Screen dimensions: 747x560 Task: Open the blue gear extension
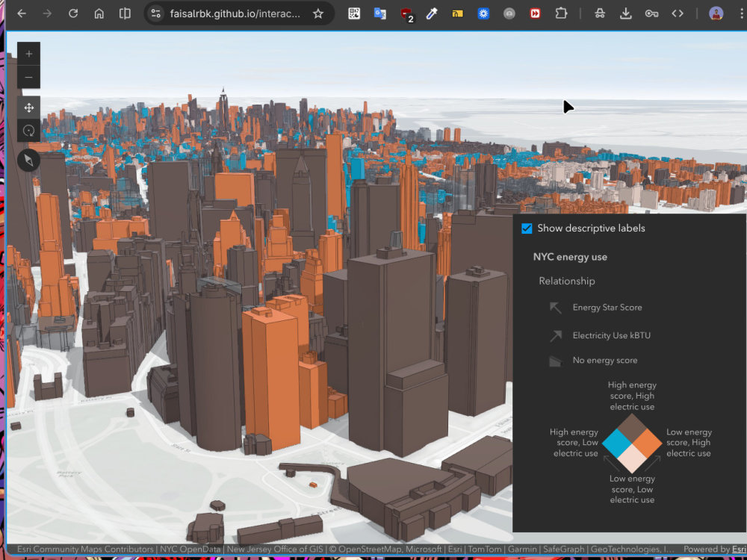483,13
